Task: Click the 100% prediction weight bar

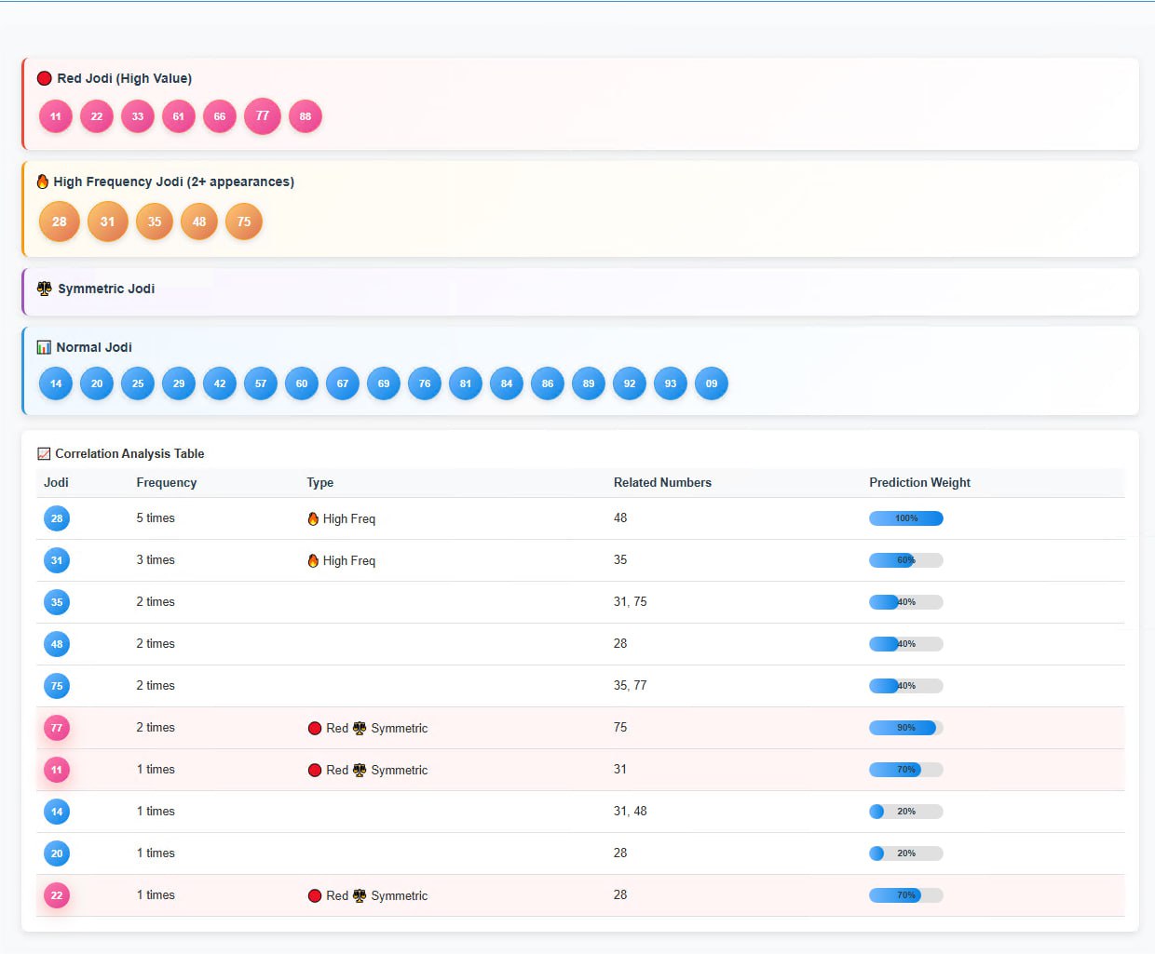Action: click(905, 518)
